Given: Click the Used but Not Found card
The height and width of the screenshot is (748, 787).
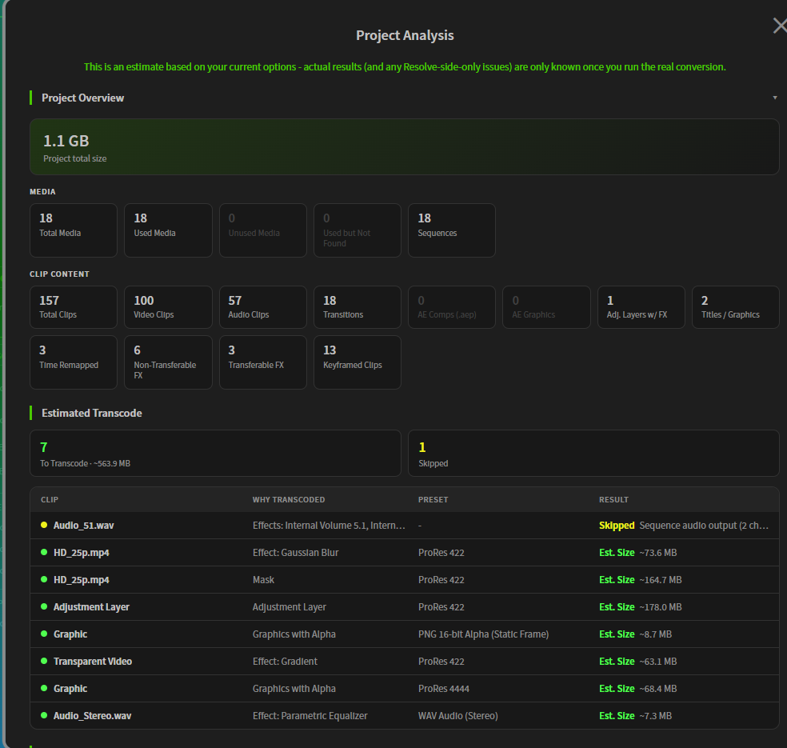Looking at the screenshot, I should [358, 230].
